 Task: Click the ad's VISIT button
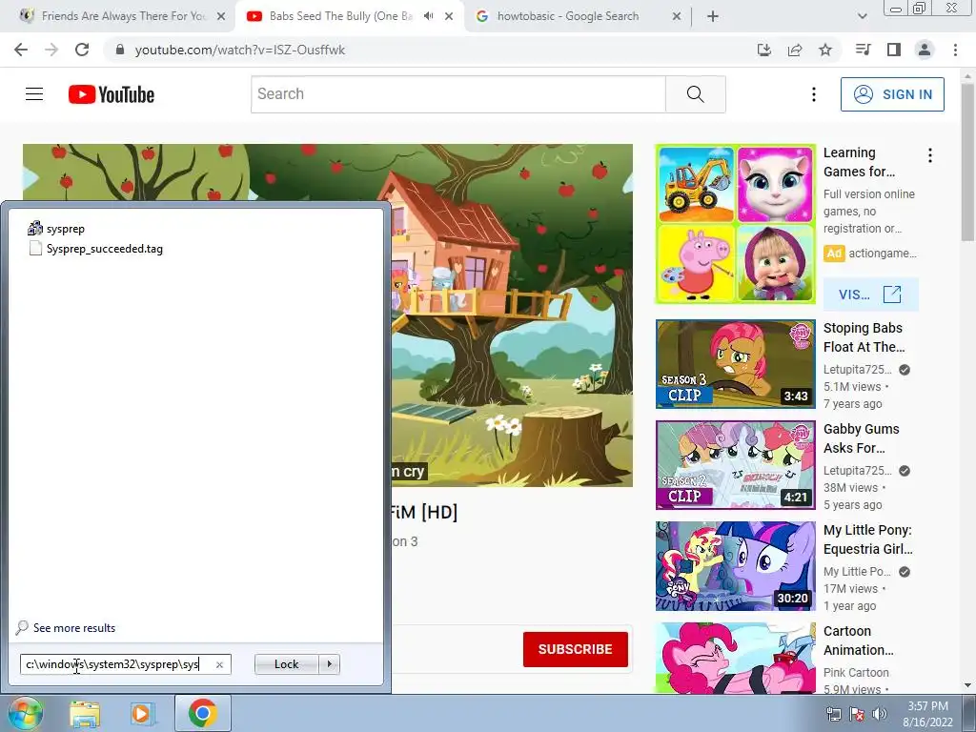(x=870, y=295)
